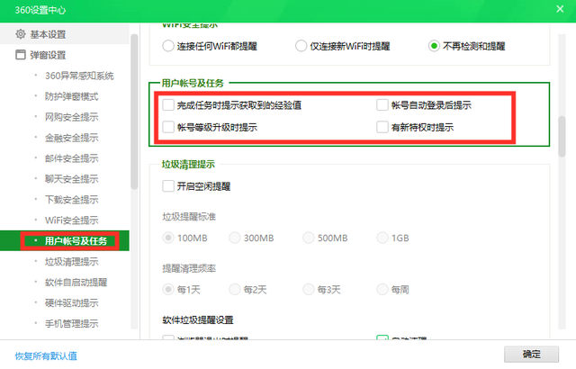Go to WiFi安全提示 sidebar item

[72, 220]
